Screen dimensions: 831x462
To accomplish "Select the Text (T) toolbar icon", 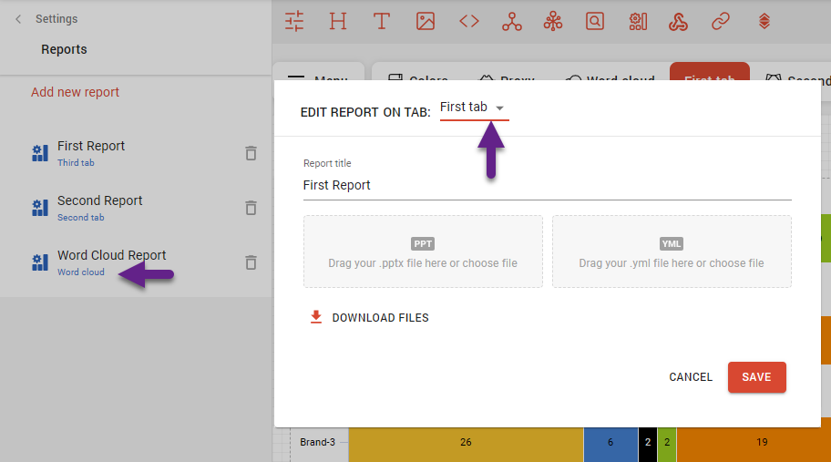I will (x=382, y=21).
